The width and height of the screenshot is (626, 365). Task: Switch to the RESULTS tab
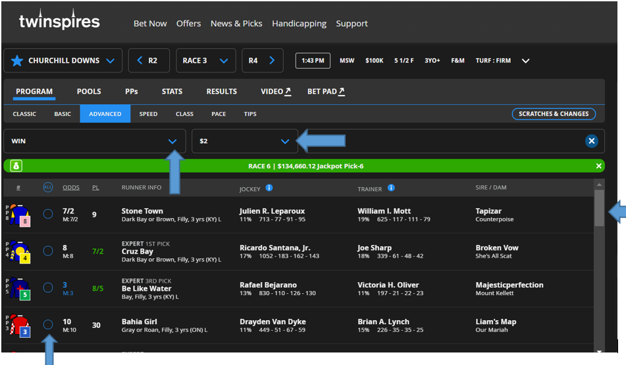pos(222,92)
